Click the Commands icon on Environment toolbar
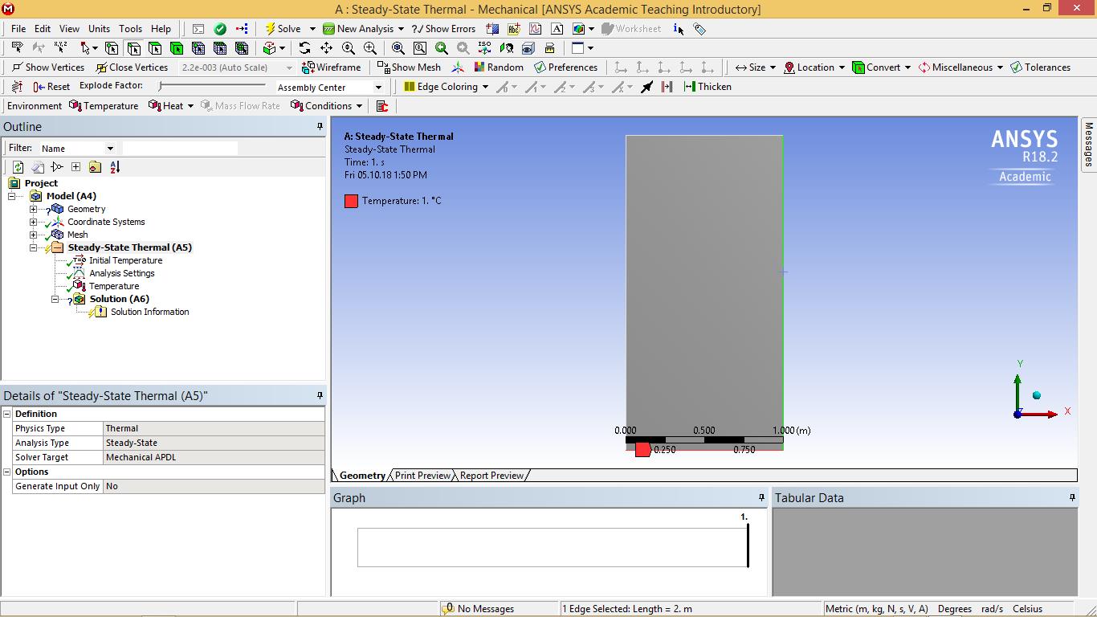 (x=382, y=106)
